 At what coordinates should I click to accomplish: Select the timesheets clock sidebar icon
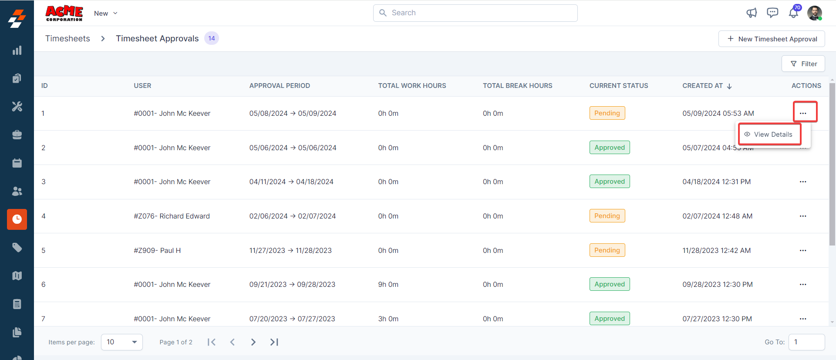[x=17, y=219]
